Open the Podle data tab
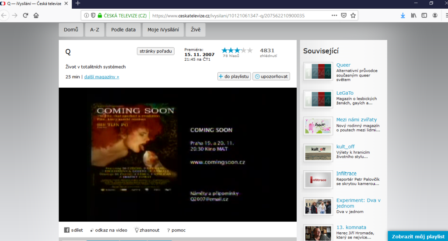The height and width of the screenshot is (241, 448). click(x=123, y=30)
